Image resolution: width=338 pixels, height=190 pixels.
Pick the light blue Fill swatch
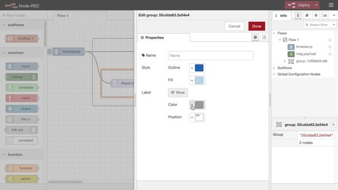click(199, 80)
